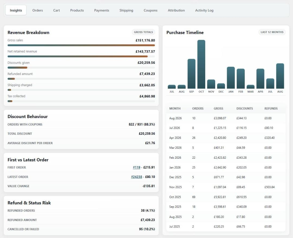The width and height of the screenshot is (293, 238).
Task: Click gross value £3,098.07
Action: point(220,118)
